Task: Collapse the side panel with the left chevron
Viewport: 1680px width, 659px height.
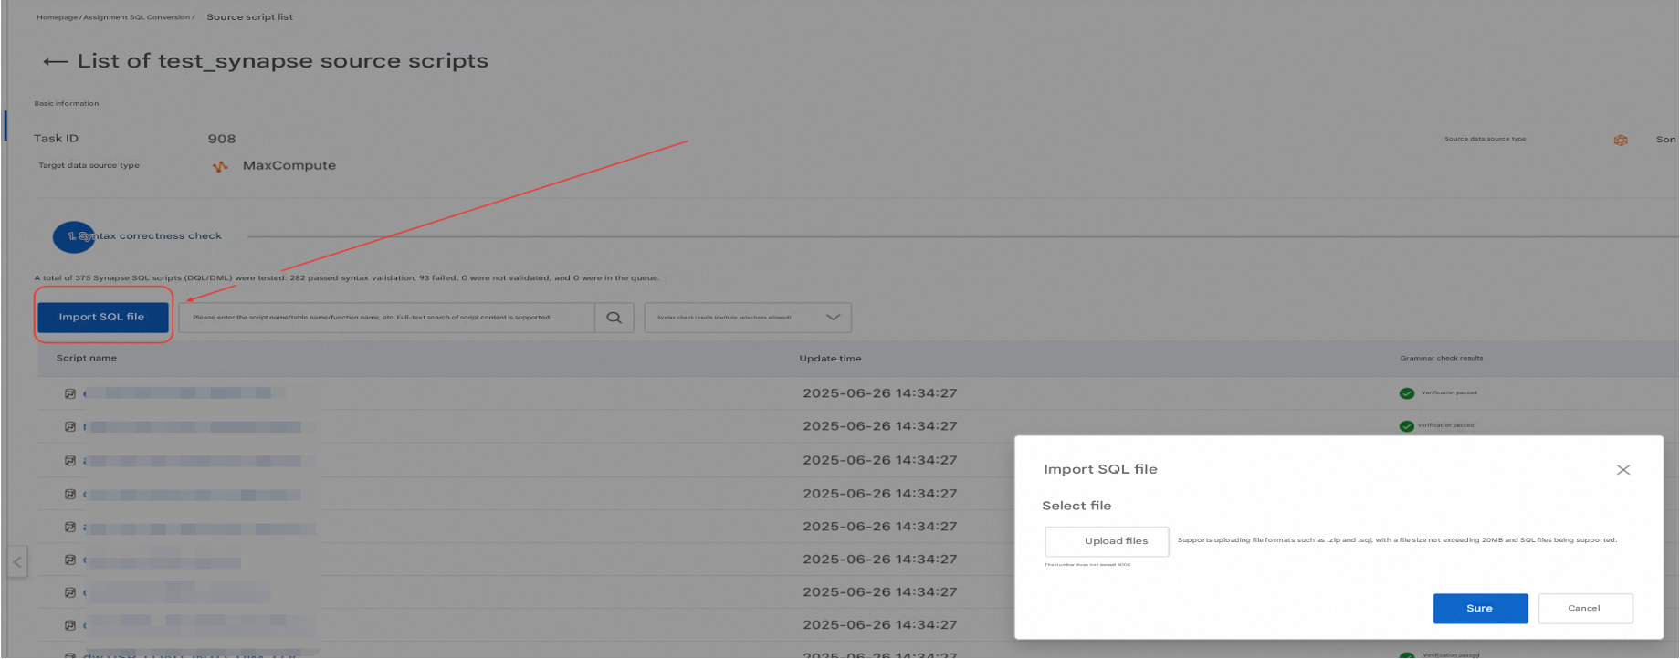Action: (17, 561)
